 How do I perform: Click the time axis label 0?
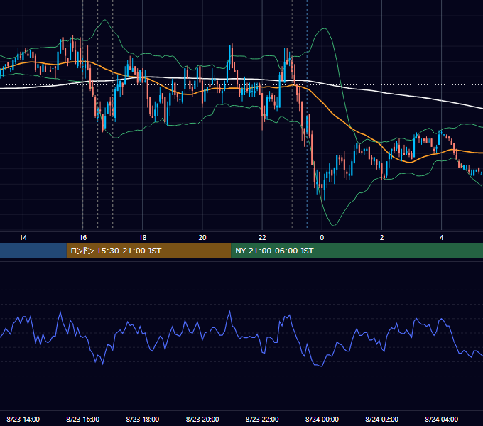point(322,238)
